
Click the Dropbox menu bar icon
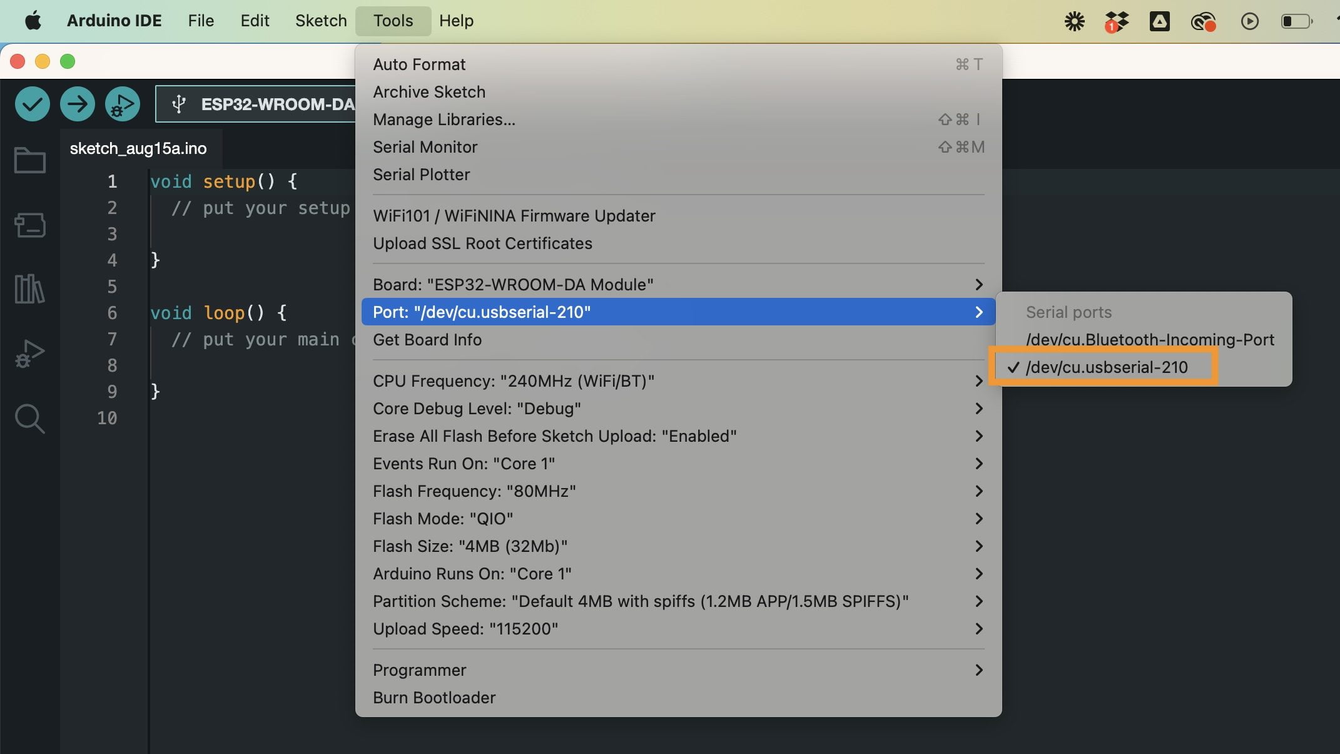[1117, 21]
